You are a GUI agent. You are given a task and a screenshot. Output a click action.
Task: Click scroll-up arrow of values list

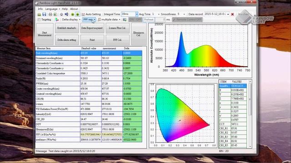pyautogui.click(x=250, y=81)
